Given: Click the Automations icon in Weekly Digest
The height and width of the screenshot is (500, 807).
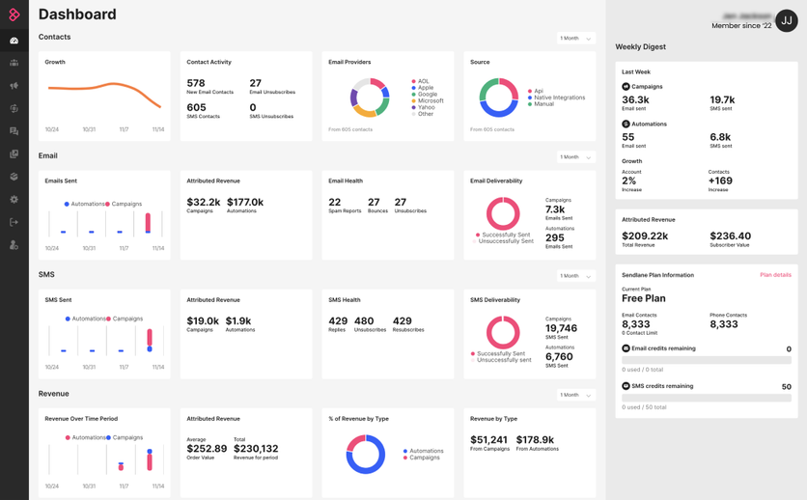Looking at the screenshot, I should pyautogui.click(x=626, y=124).
